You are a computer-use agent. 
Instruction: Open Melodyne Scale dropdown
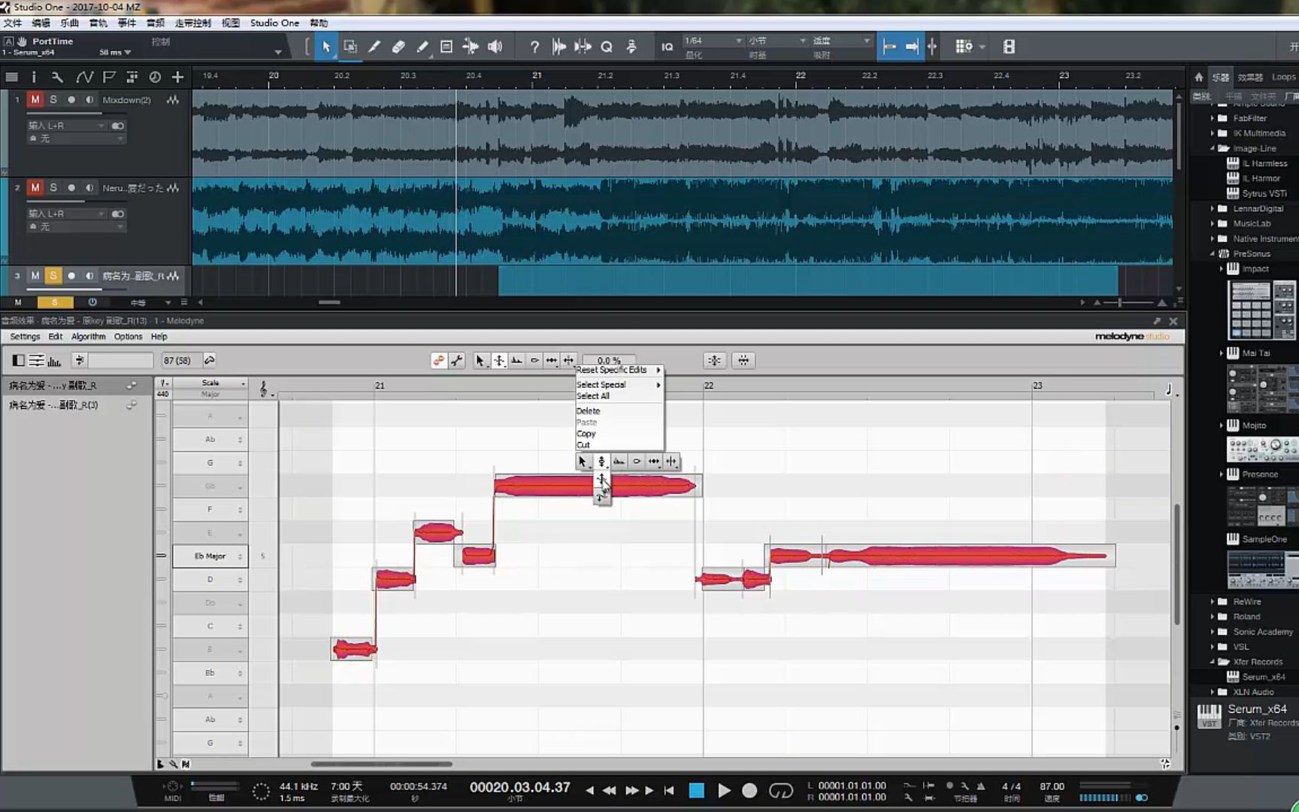pos(210,383)
